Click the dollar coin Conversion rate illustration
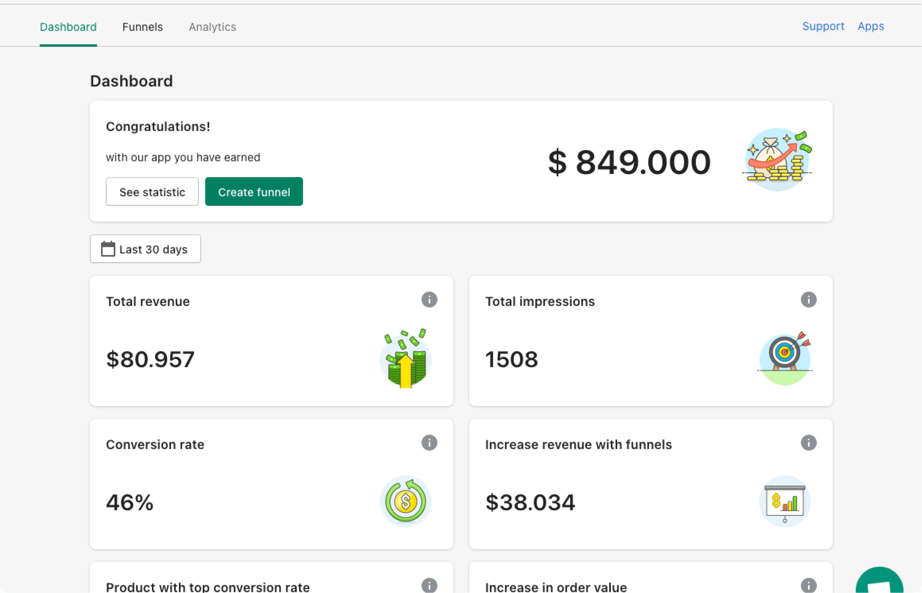Viewport: 922px width, 593px height. coord(406,501)
